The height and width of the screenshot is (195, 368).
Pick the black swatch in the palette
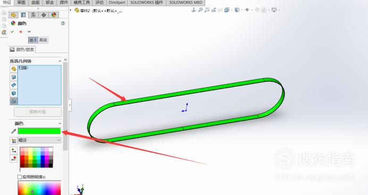51,165
